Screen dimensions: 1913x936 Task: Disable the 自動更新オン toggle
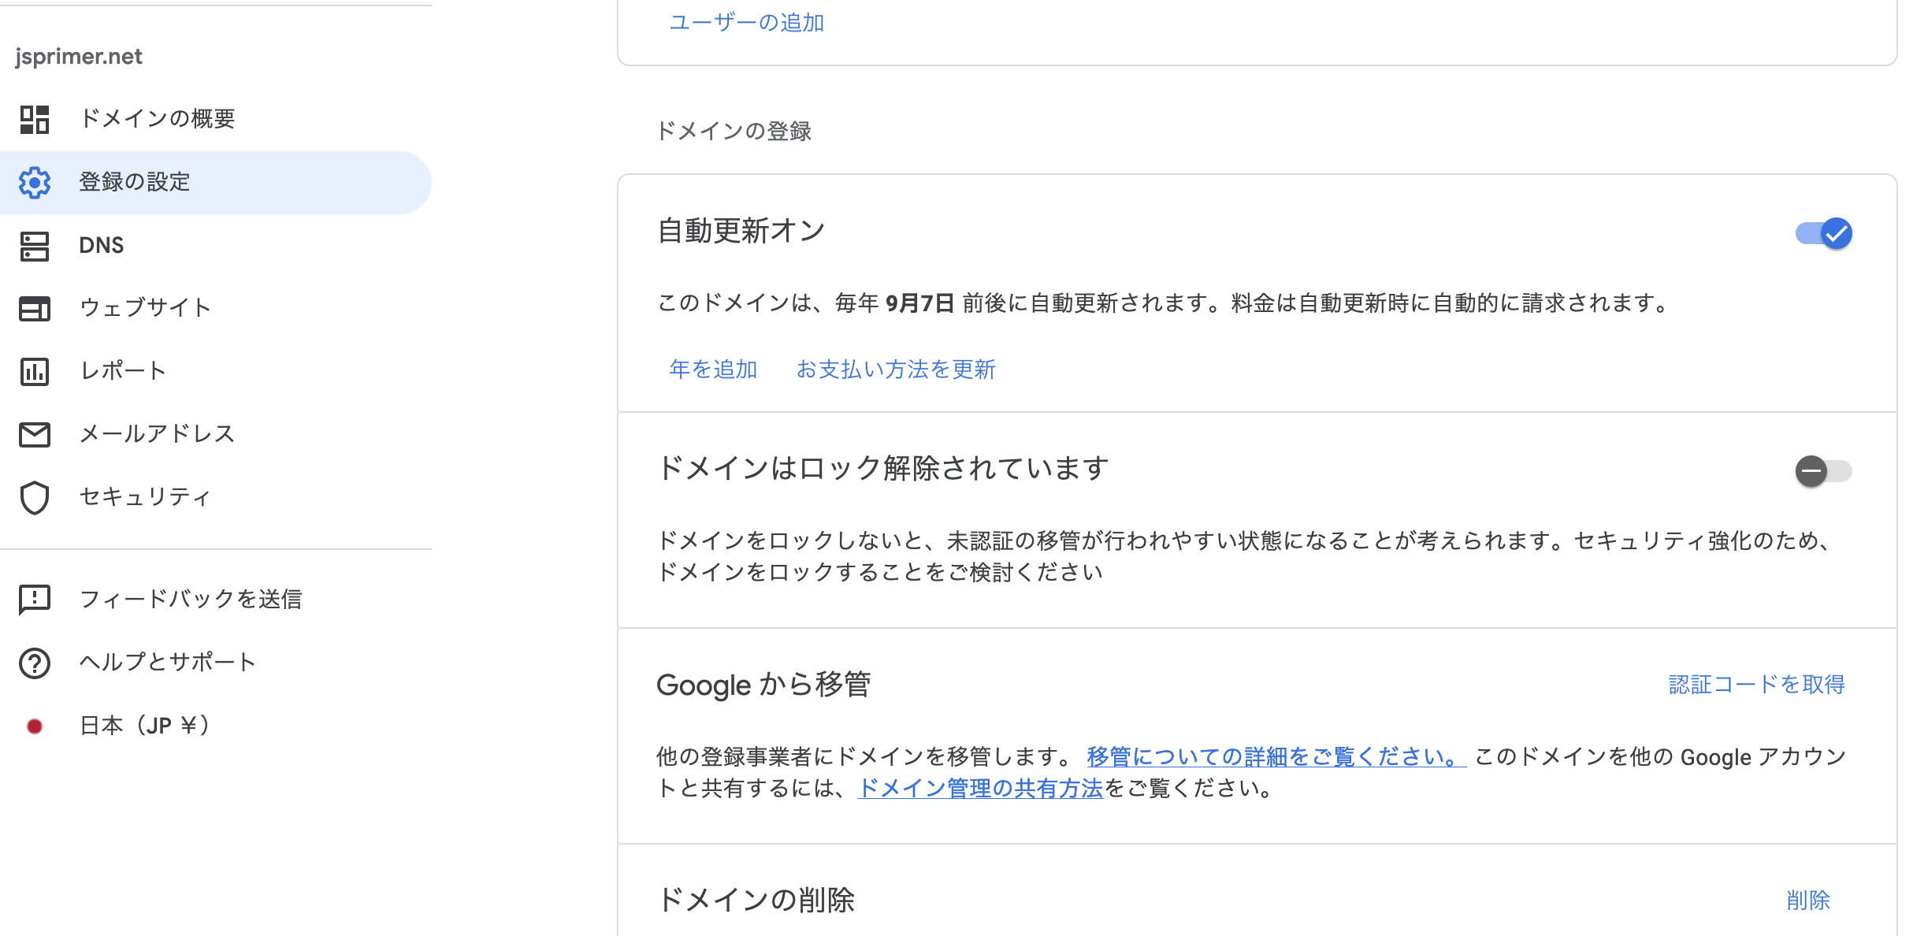point(1824,233)
